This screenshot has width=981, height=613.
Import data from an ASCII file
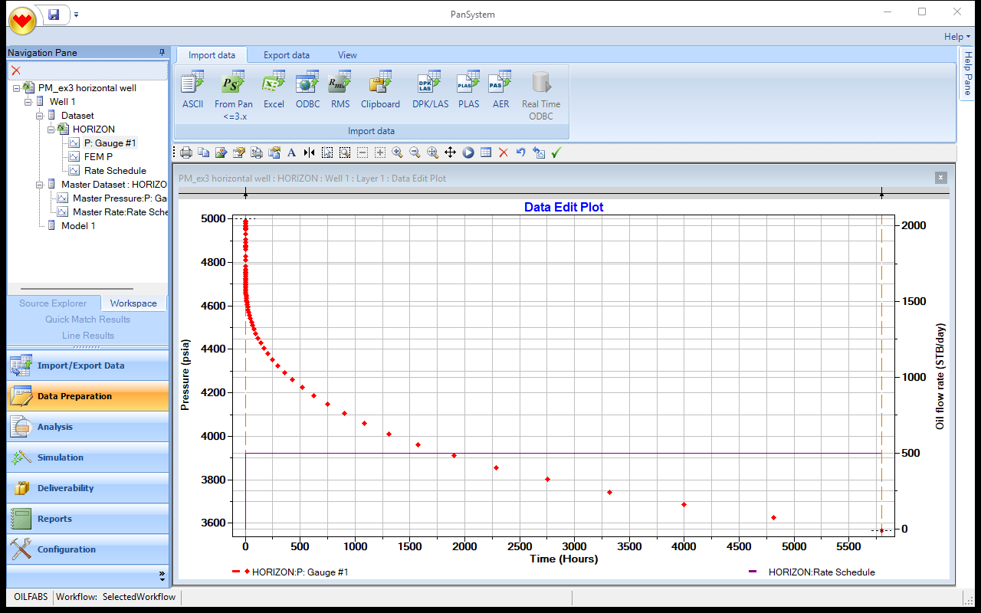[x=192, y=90]
